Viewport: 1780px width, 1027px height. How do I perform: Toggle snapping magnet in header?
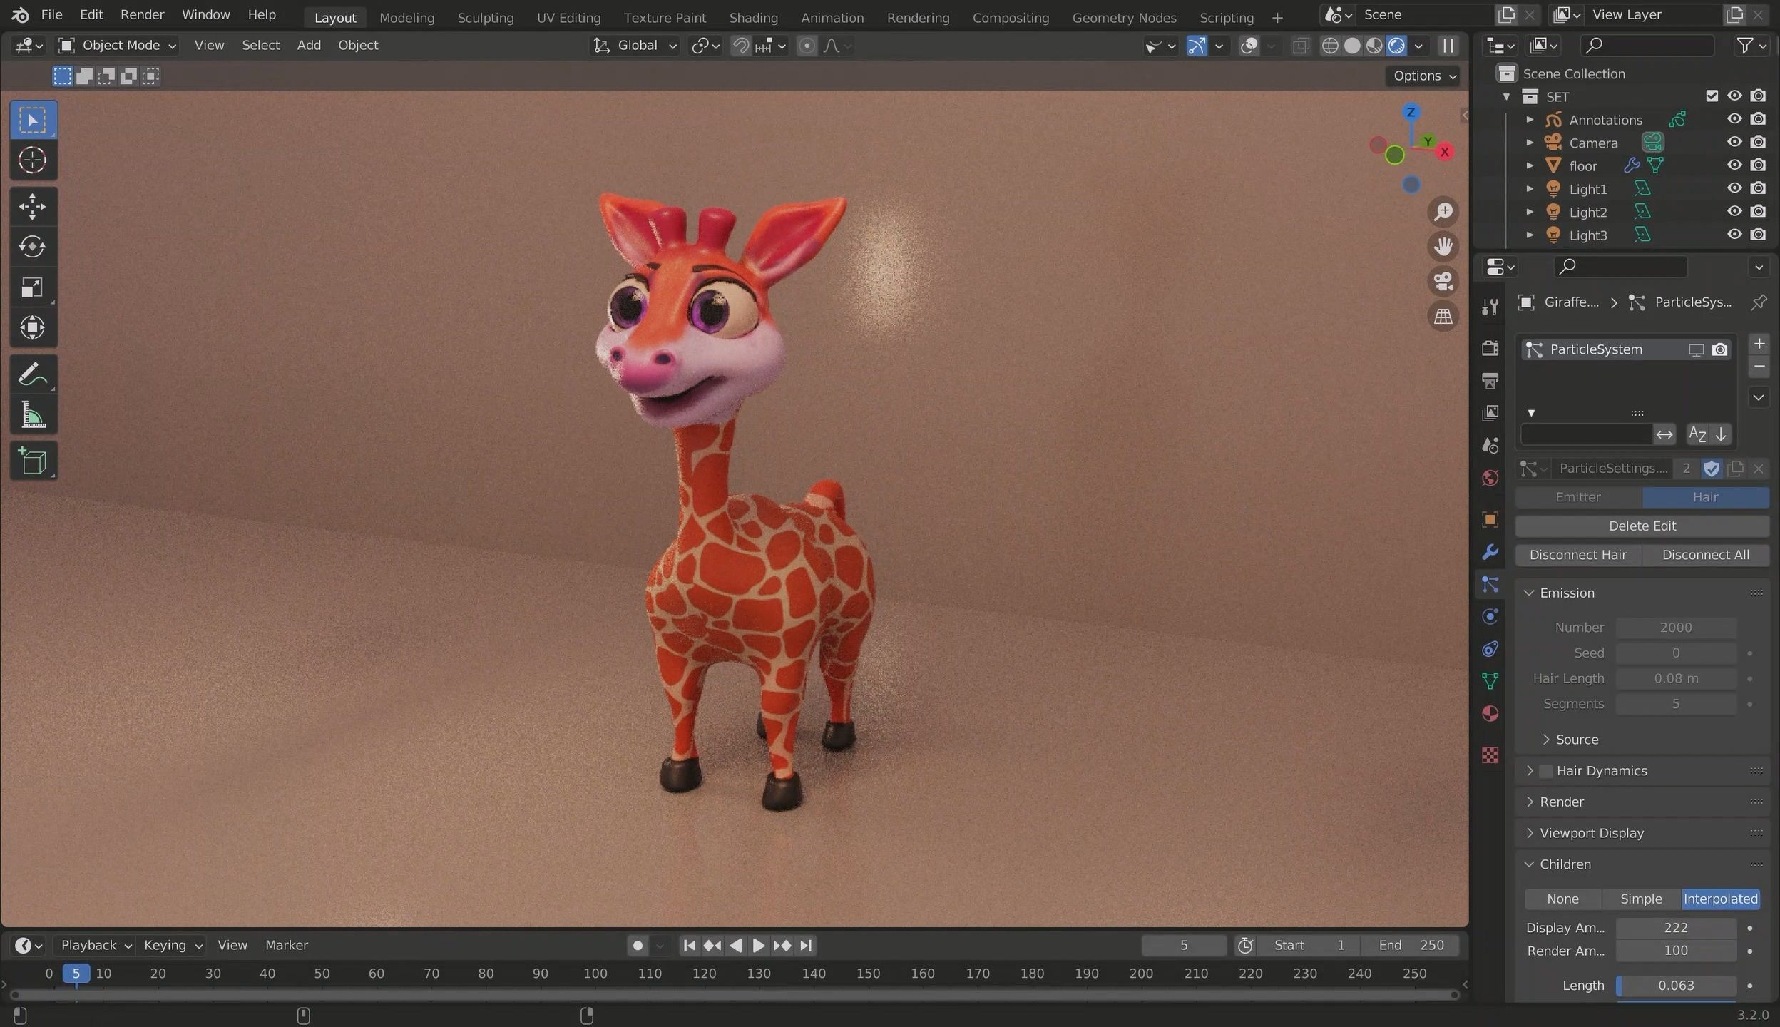point(741,46)
